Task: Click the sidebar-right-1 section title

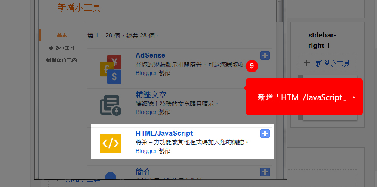Action: pos(322,41)
